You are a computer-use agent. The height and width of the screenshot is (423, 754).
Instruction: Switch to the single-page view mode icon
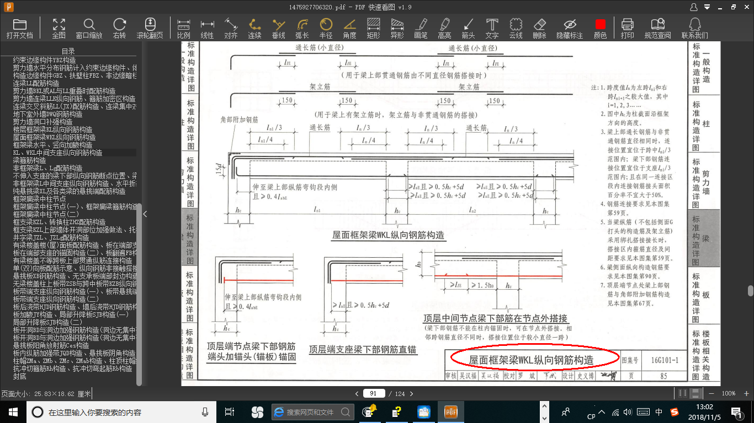[695, 393]
